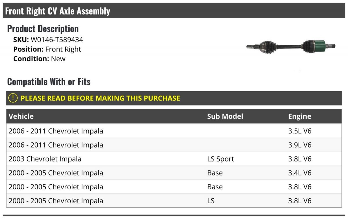Click the 'Please read before making this purchase' banner
Image resolution: width=348 pixels, height=219 pixels.
(x=174, y=98)
